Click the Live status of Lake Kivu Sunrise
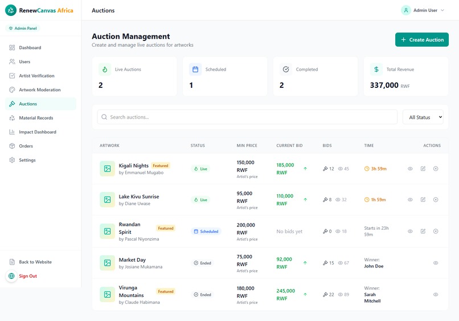This screenshot has width=459, height=321. coord(200,200)
